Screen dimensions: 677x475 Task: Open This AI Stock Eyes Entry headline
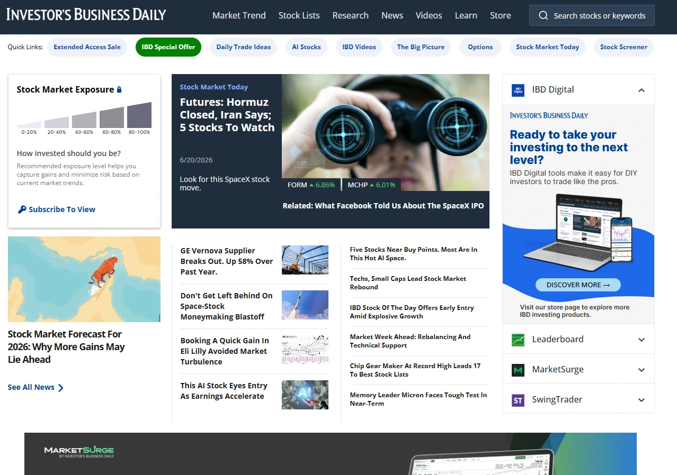tap(224, 391)
